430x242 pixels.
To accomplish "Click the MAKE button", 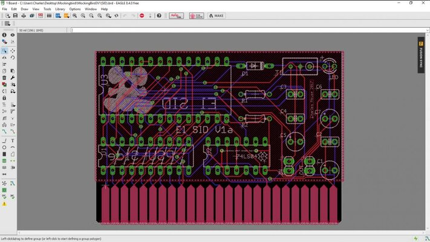I will click(216, 16).
